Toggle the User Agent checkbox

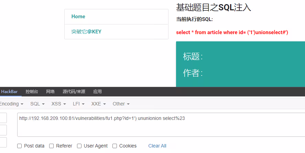click(x=79, y=146)
